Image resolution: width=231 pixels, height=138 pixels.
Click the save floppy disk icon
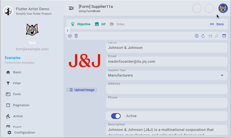pos(210,36)
